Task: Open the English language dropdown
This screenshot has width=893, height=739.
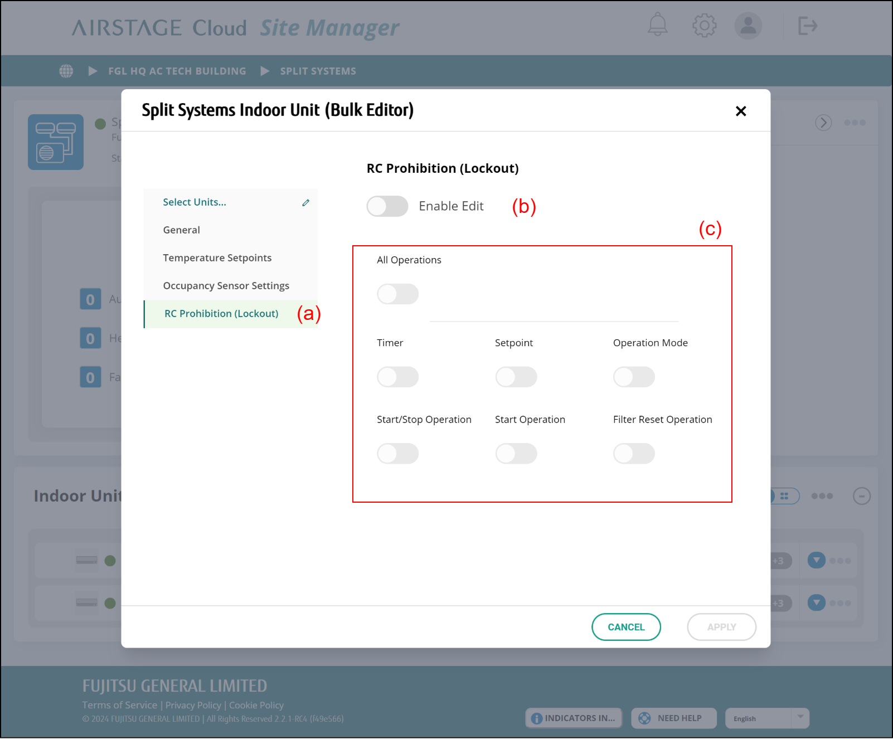Action: pos(766,718)
